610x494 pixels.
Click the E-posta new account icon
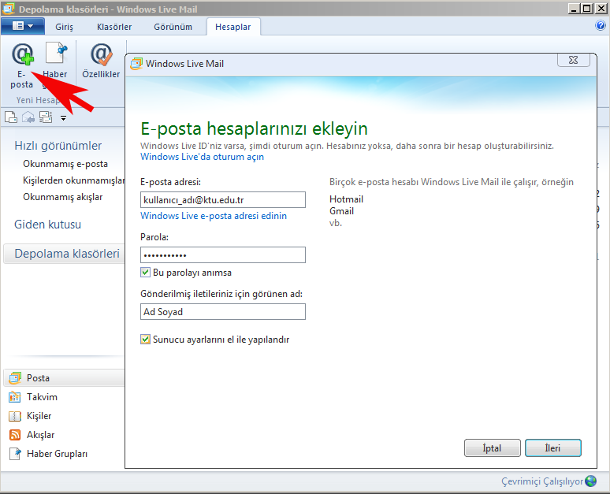pyautogui.click(x=22, y=54)
